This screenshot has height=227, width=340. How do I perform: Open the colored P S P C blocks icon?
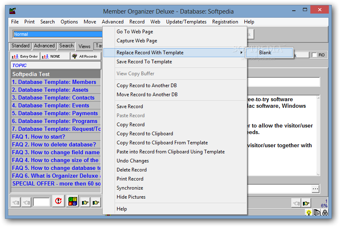[x=73, y=201]
